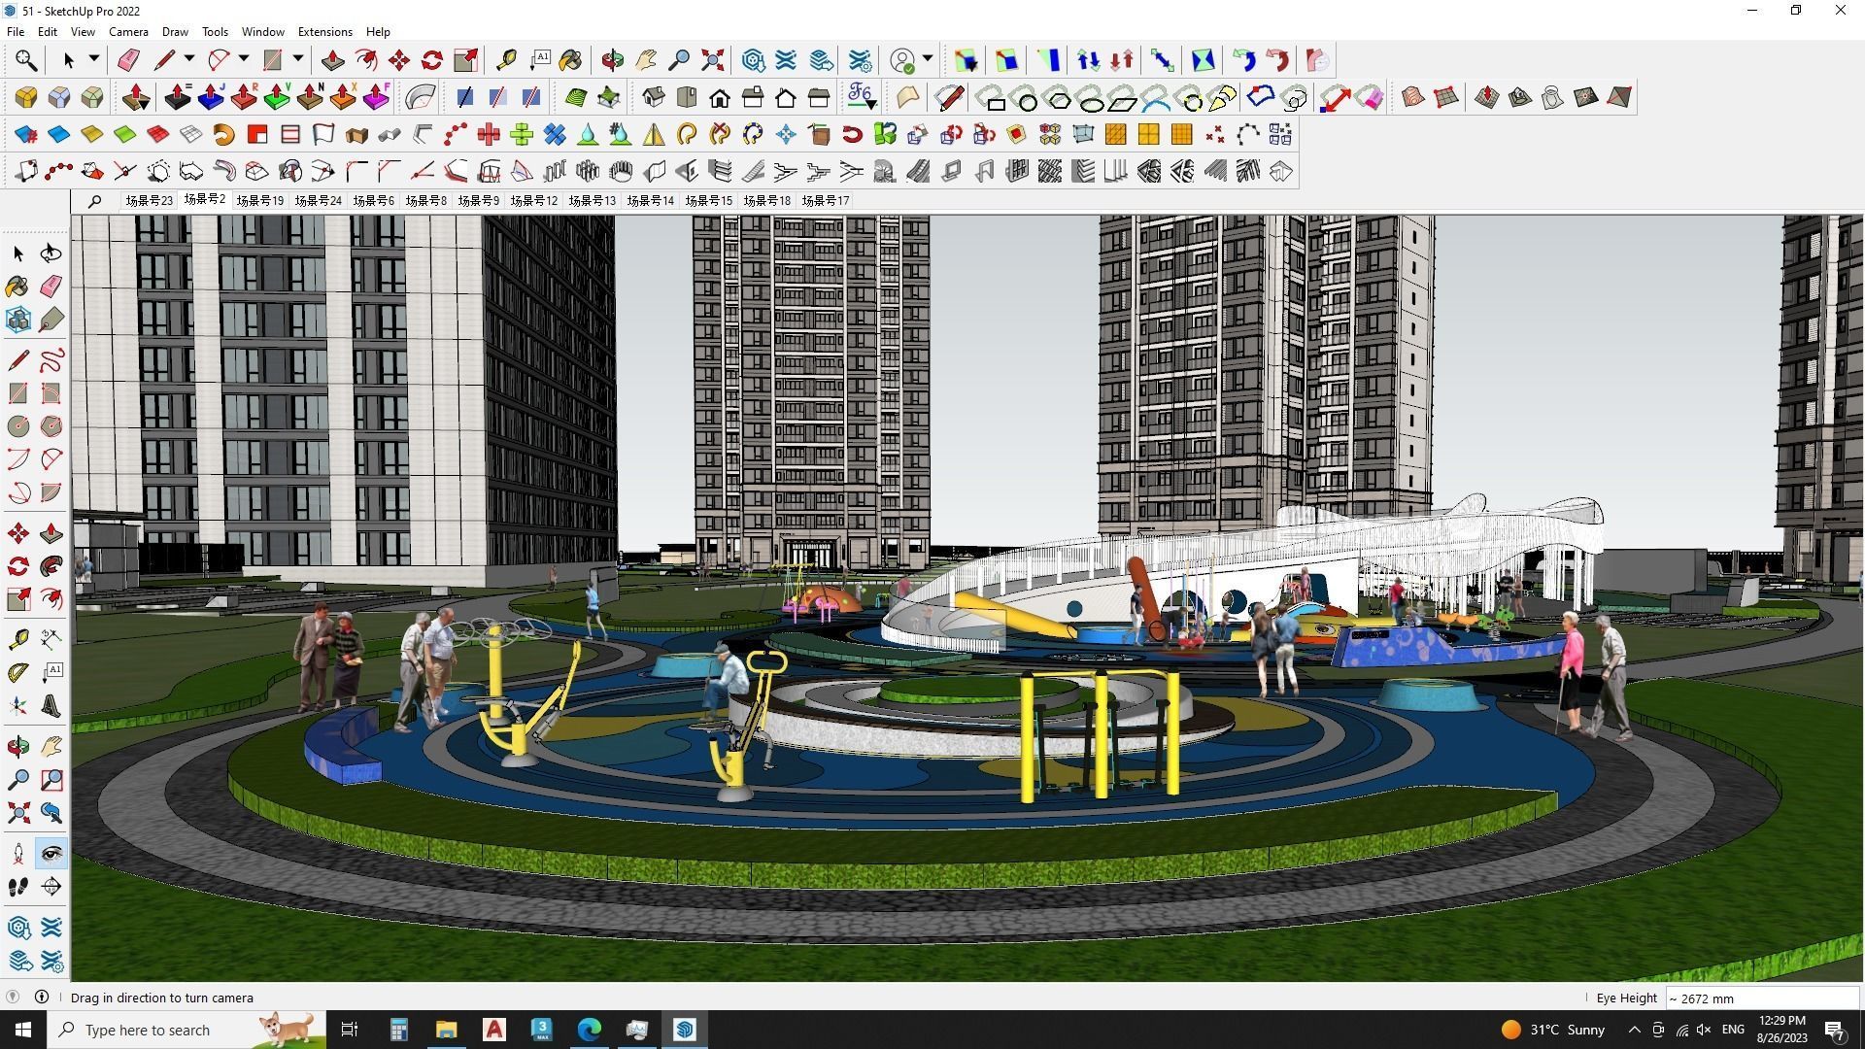Image resolution: width=1865 pixels, height=1049 pixels.
Task: Click the green Joint Push Pull V icon
Action: pyautogui.click(x=277, y=97)
